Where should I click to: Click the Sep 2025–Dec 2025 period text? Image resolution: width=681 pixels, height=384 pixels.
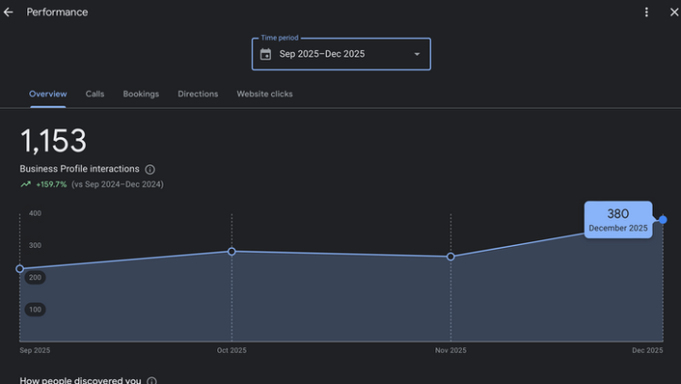point(322,54)
